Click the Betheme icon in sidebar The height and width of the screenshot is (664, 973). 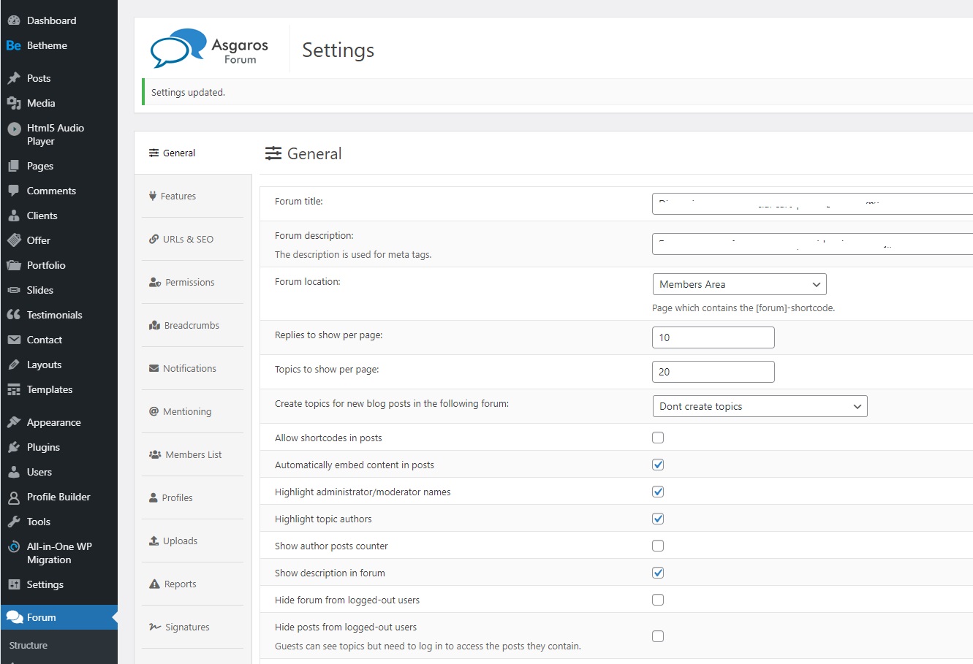13,45
